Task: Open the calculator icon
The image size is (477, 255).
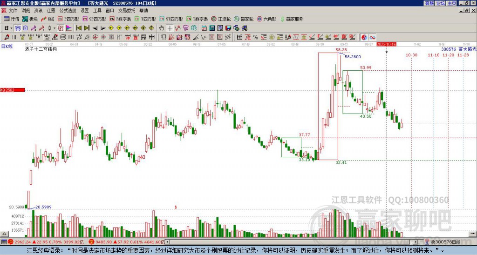Action: pyautogui.click(x=212, y=28)
